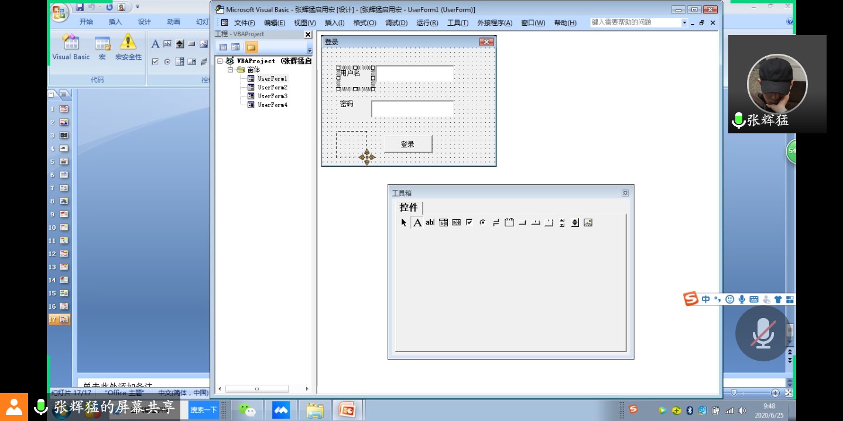Switch to PowerPoint 开始 ribbon tab
843x421 pixels.
pos(86,22)
